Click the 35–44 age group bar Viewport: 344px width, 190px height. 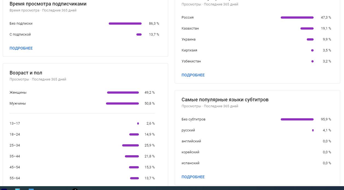132,156
